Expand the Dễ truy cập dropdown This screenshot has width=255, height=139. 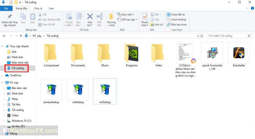[128, 20]
